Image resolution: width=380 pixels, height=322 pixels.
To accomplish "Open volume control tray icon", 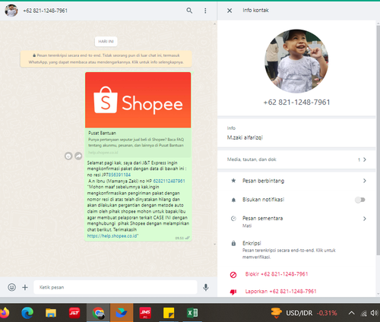I will point(374,313).
